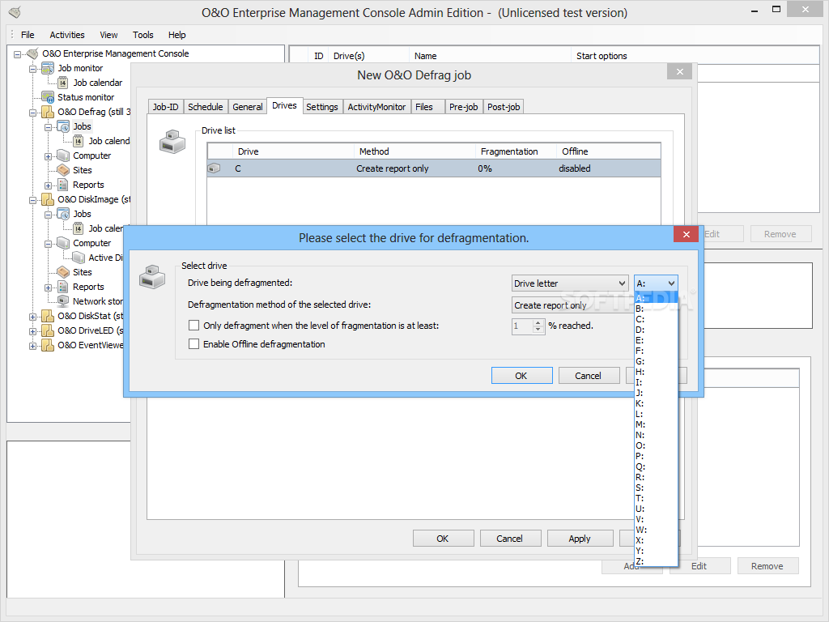Click drive C icon in the Drive list row
Viewport: 829px width, 622px height.
click(x=214, y=168)
